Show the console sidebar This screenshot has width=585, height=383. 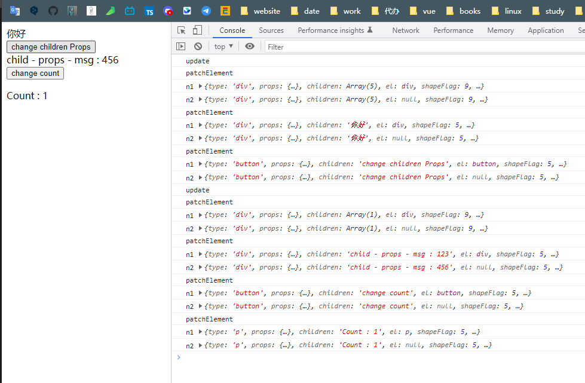(x=180, y=46)
